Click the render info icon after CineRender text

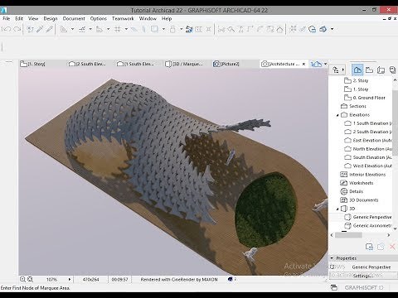[x=230, y=279]
